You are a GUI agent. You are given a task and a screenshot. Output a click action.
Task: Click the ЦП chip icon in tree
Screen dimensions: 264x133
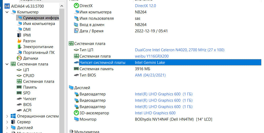(x=19, y=70)
